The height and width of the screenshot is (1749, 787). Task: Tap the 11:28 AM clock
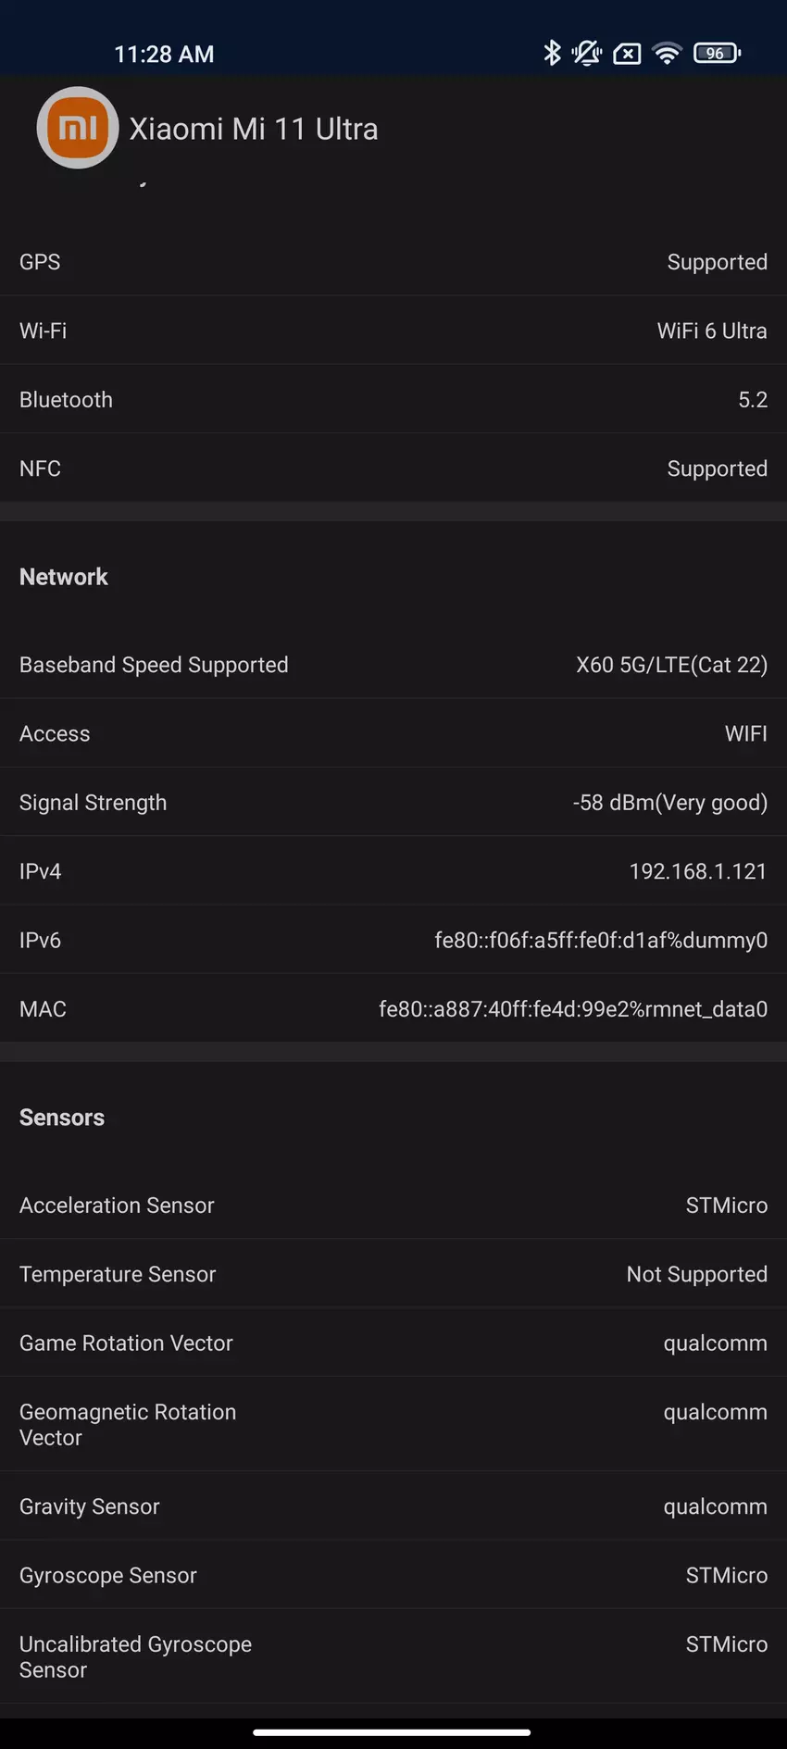(164, 55)
